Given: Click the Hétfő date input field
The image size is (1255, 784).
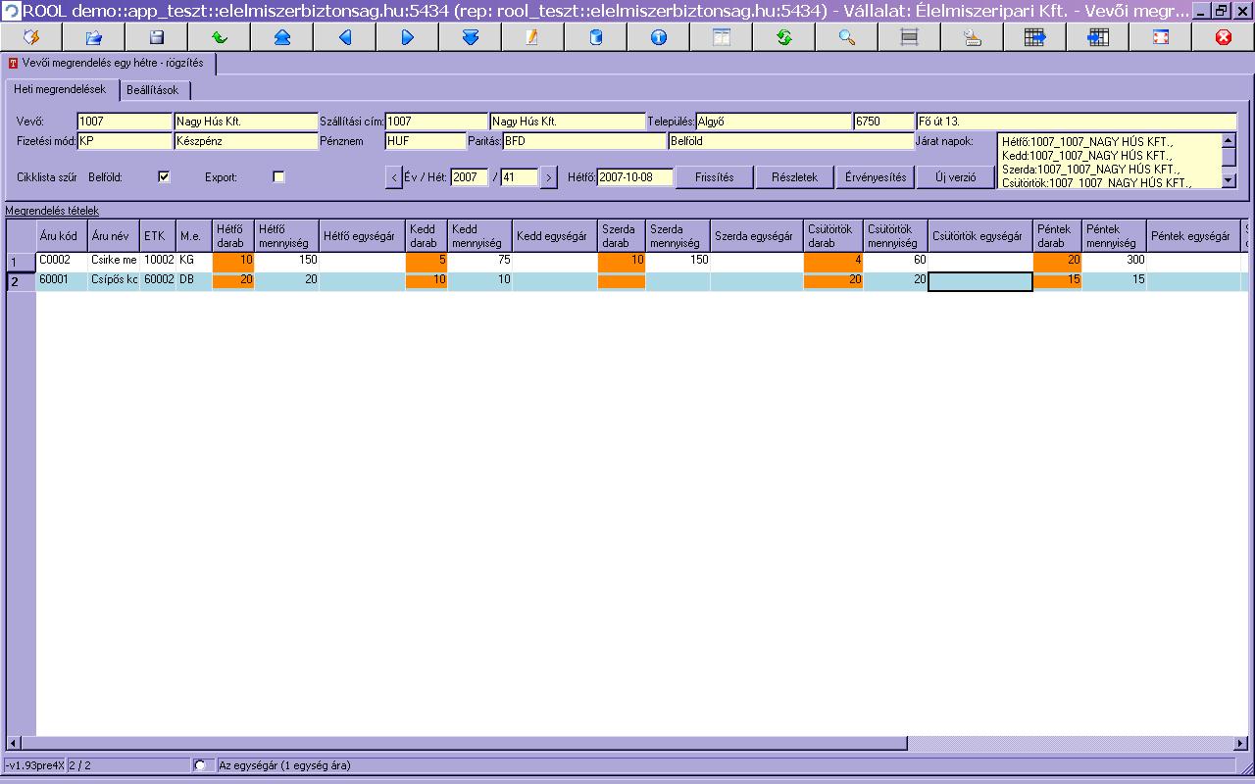Looking at the screenshot, I should point(634,177).
